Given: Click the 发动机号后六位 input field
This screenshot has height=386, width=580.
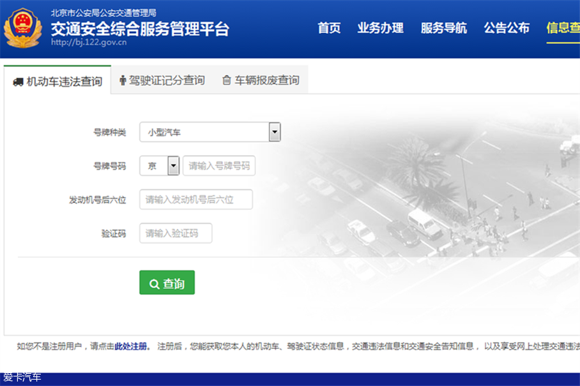Looking at the screenshot, I should point(196,200).
